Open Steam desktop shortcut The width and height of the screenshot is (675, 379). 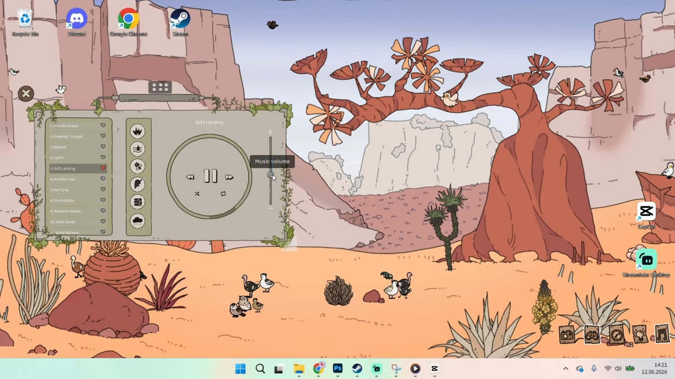coord(180,22)
